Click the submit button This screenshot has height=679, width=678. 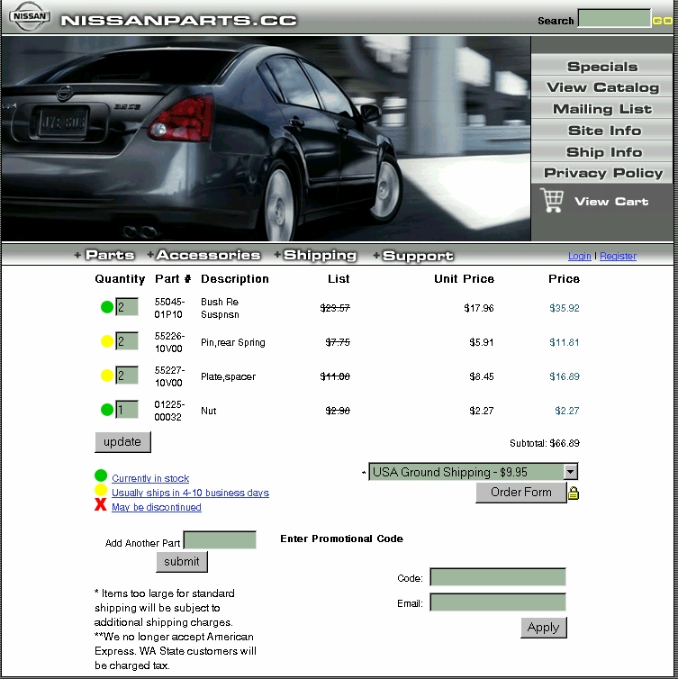click(181, 562)
